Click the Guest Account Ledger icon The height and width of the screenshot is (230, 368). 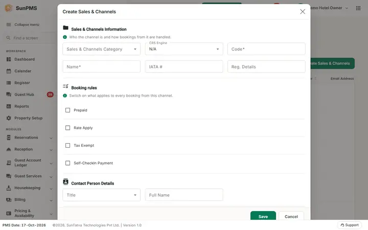point(9,163)
